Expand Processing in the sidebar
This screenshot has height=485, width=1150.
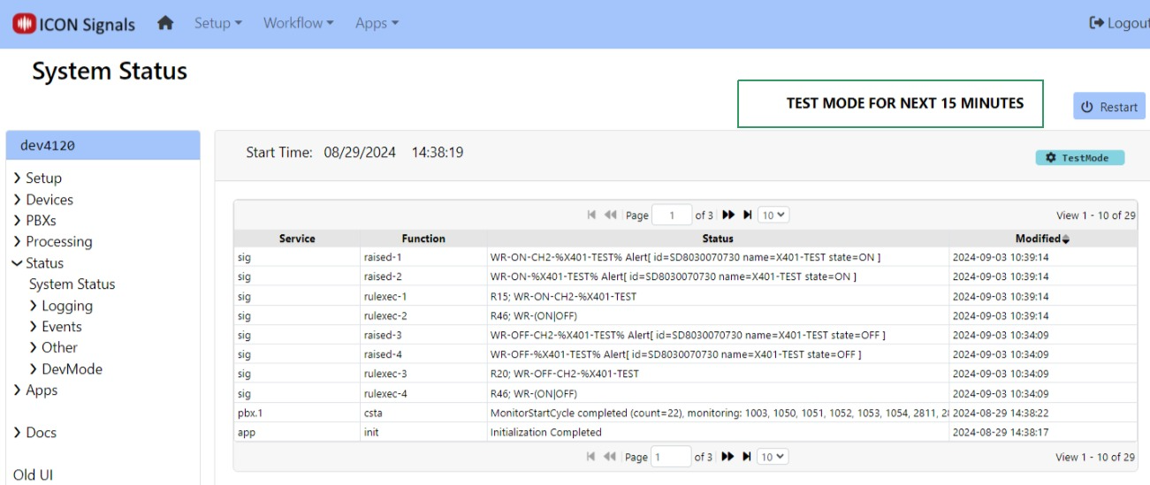point(52,241)
